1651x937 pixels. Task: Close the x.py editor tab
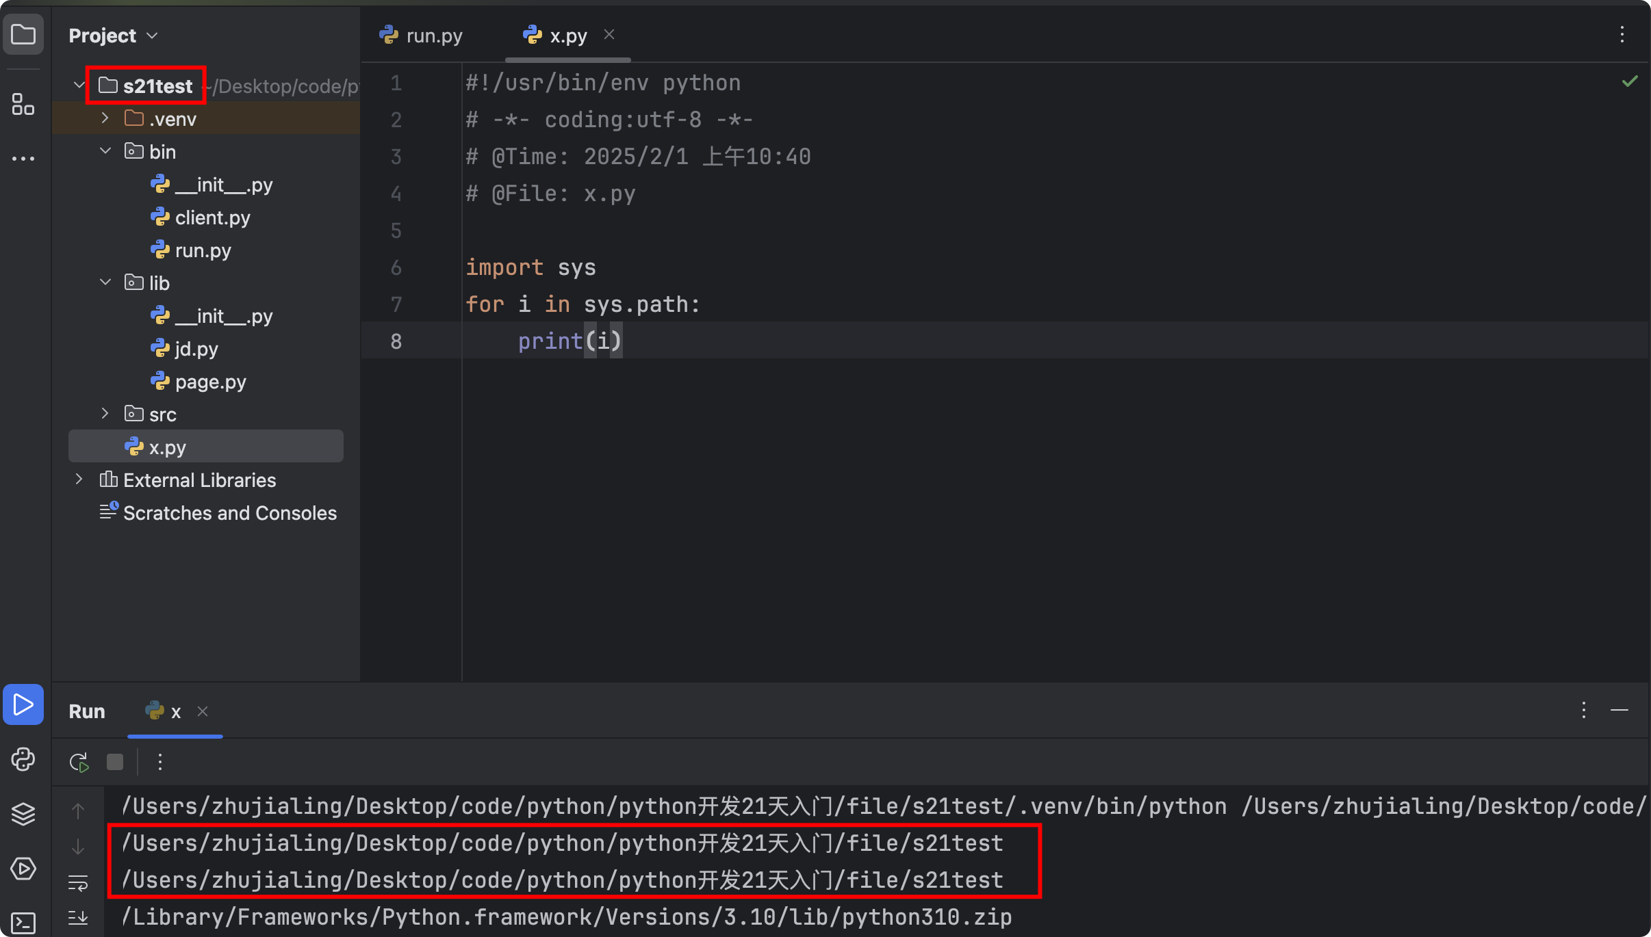609,34
